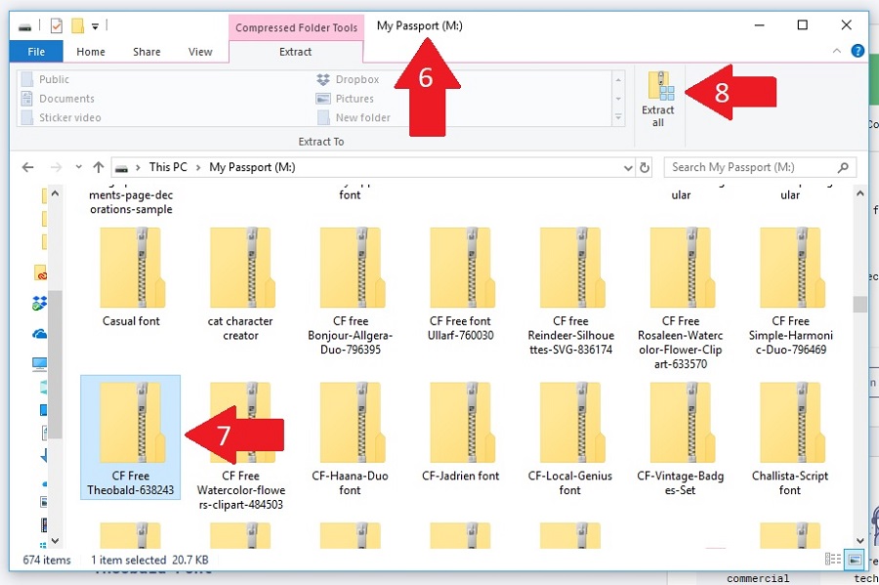Switch to the Details view layout
Viewport: 879px width, 585px height.
point(833,560)
